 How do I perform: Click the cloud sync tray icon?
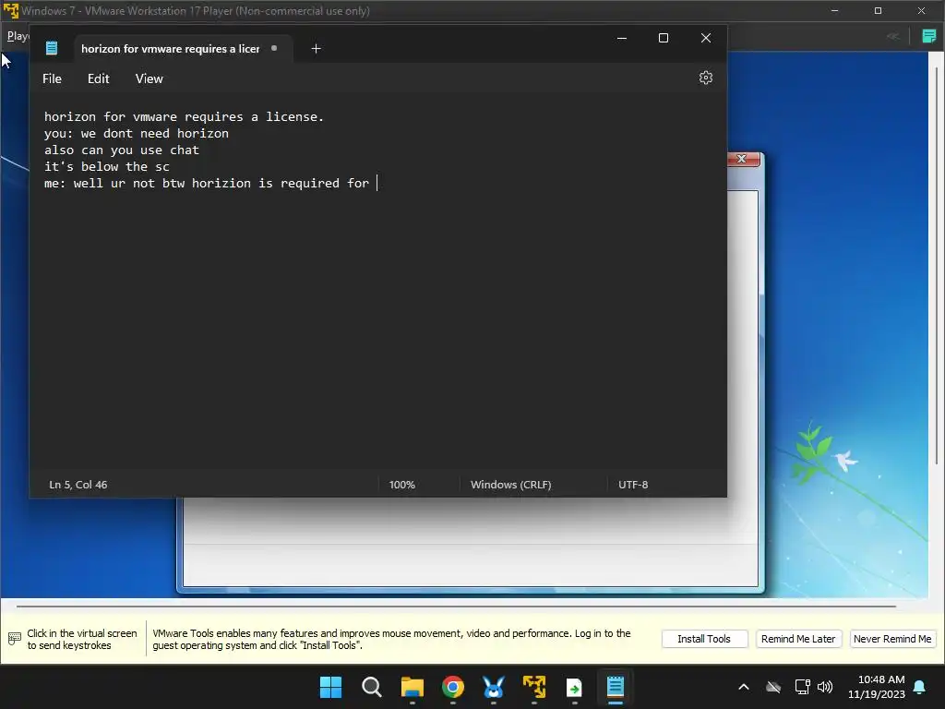point(773,687)
